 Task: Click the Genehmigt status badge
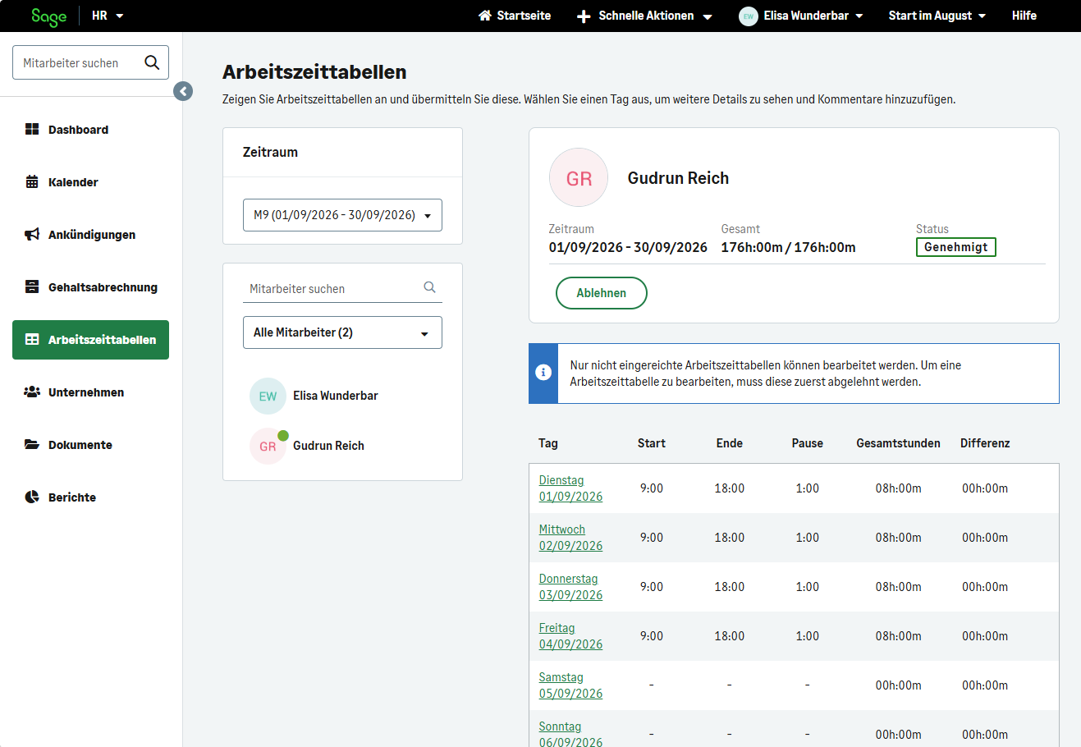tap(956, 247)
